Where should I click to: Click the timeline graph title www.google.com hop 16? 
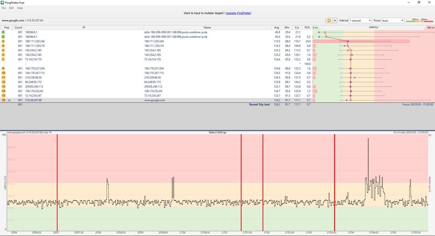(29, 132)
